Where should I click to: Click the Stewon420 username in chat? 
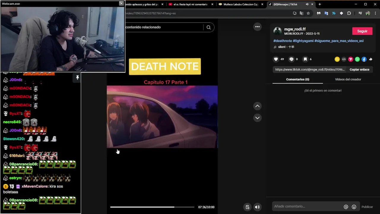click(14, 139)
